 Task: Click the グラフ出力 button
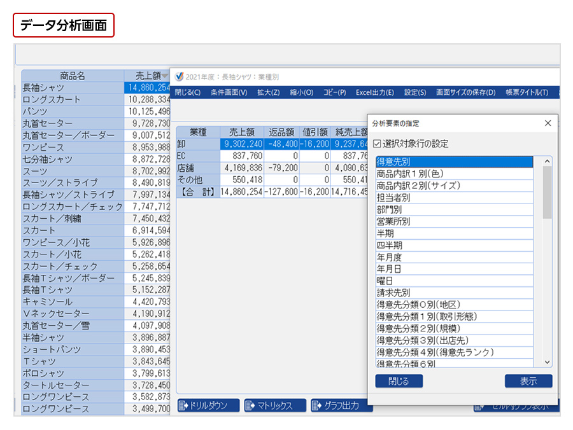tap(341, 405)
